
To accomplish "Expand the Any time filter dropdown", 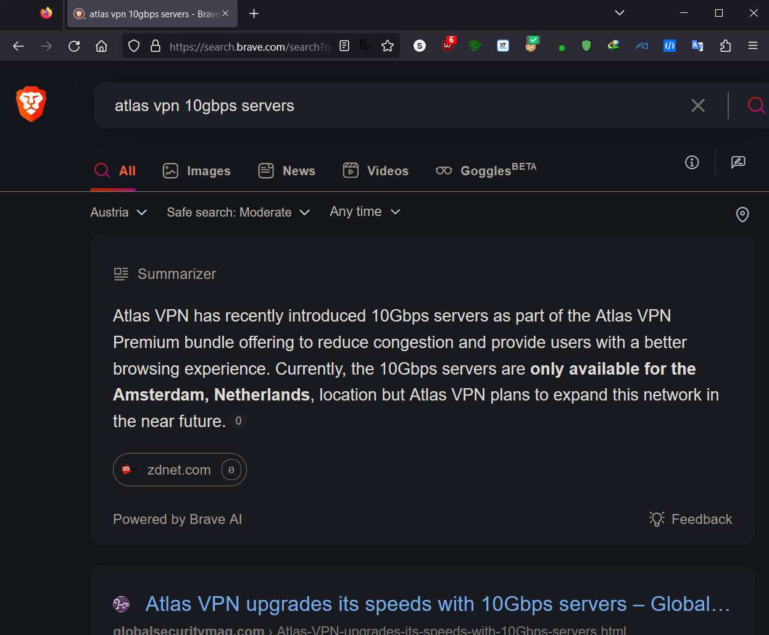I will pyautogui.click(x=365, y=212).
